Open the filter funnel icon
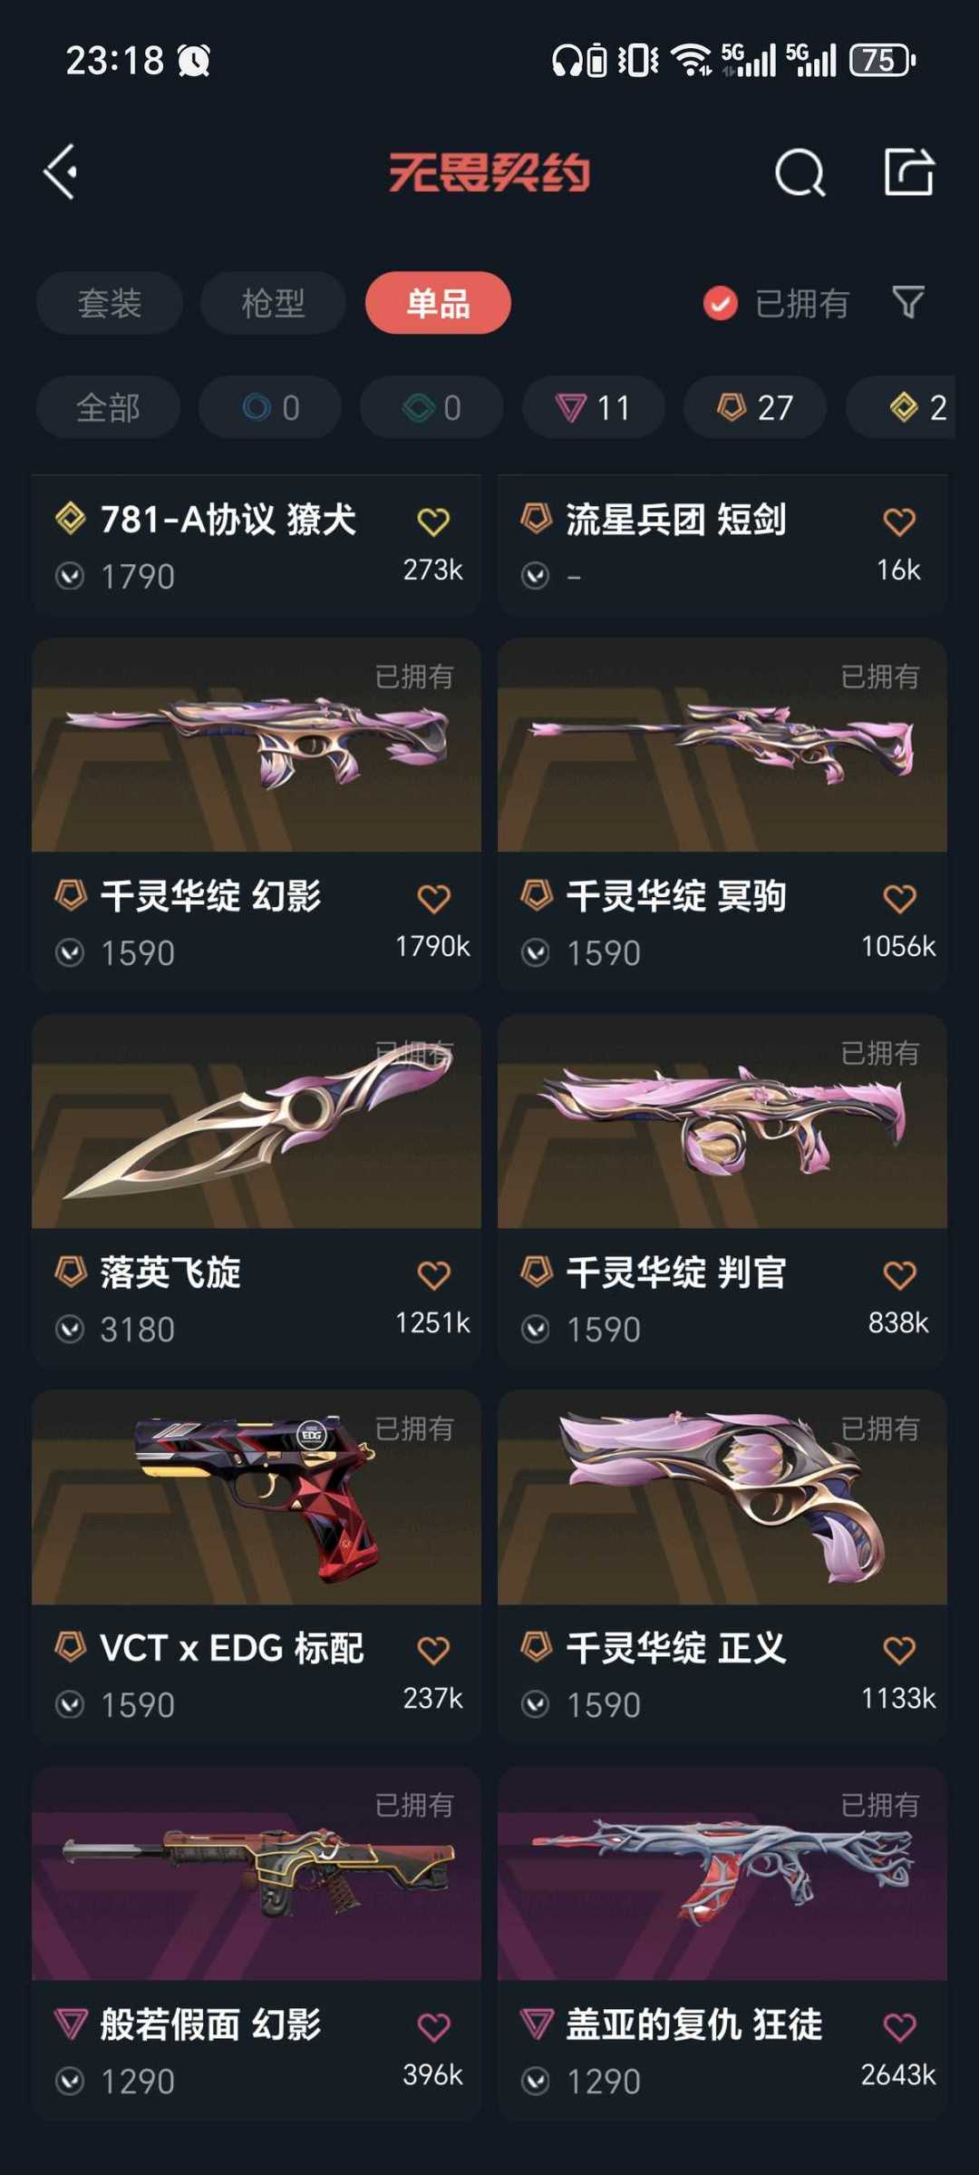979x2175 pixels. click(x=907, y=302)
